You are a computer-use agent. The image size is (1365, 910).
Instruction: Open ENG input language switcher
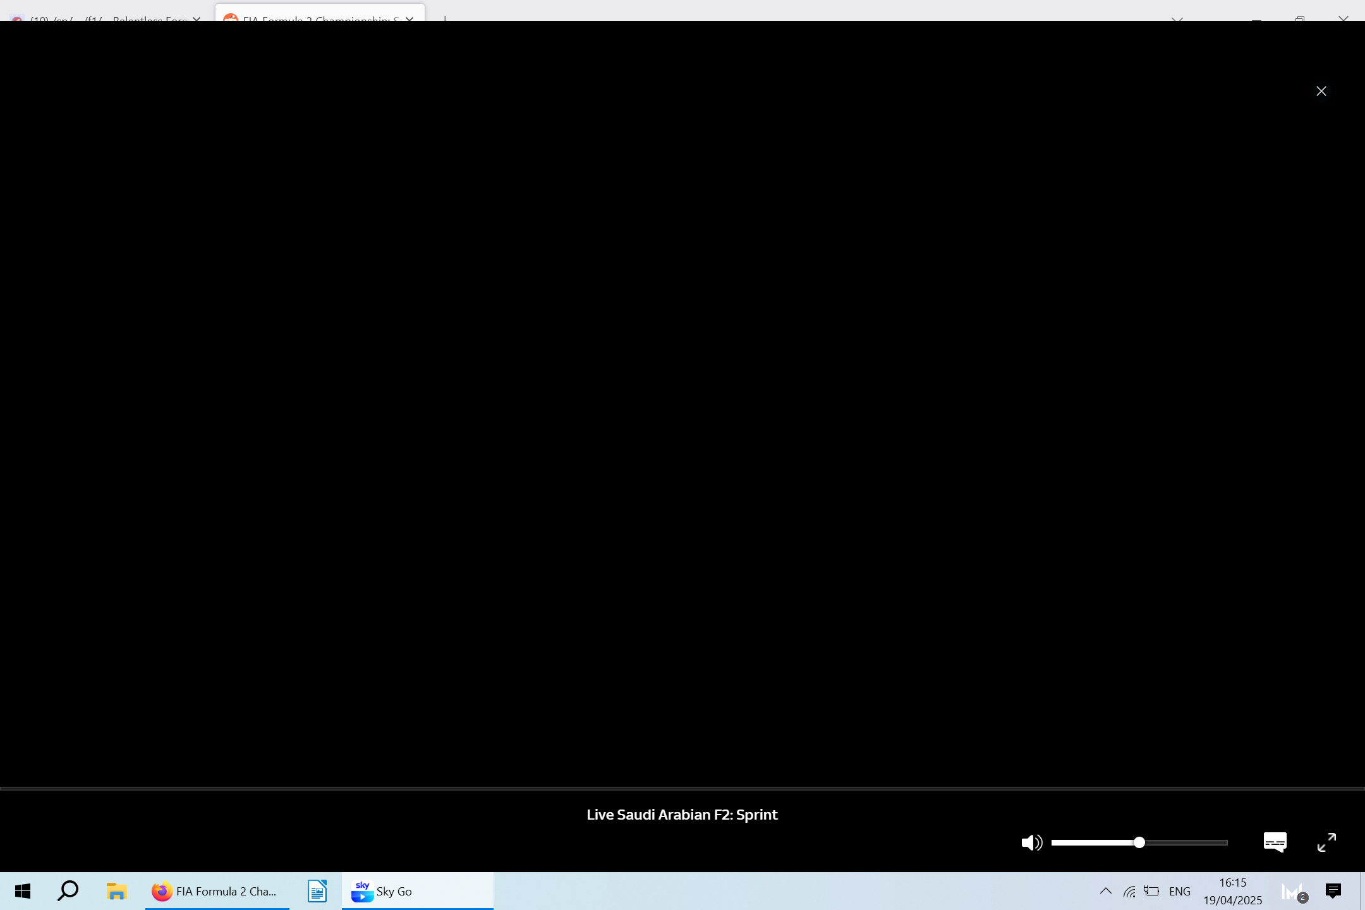click(1179, 892)
